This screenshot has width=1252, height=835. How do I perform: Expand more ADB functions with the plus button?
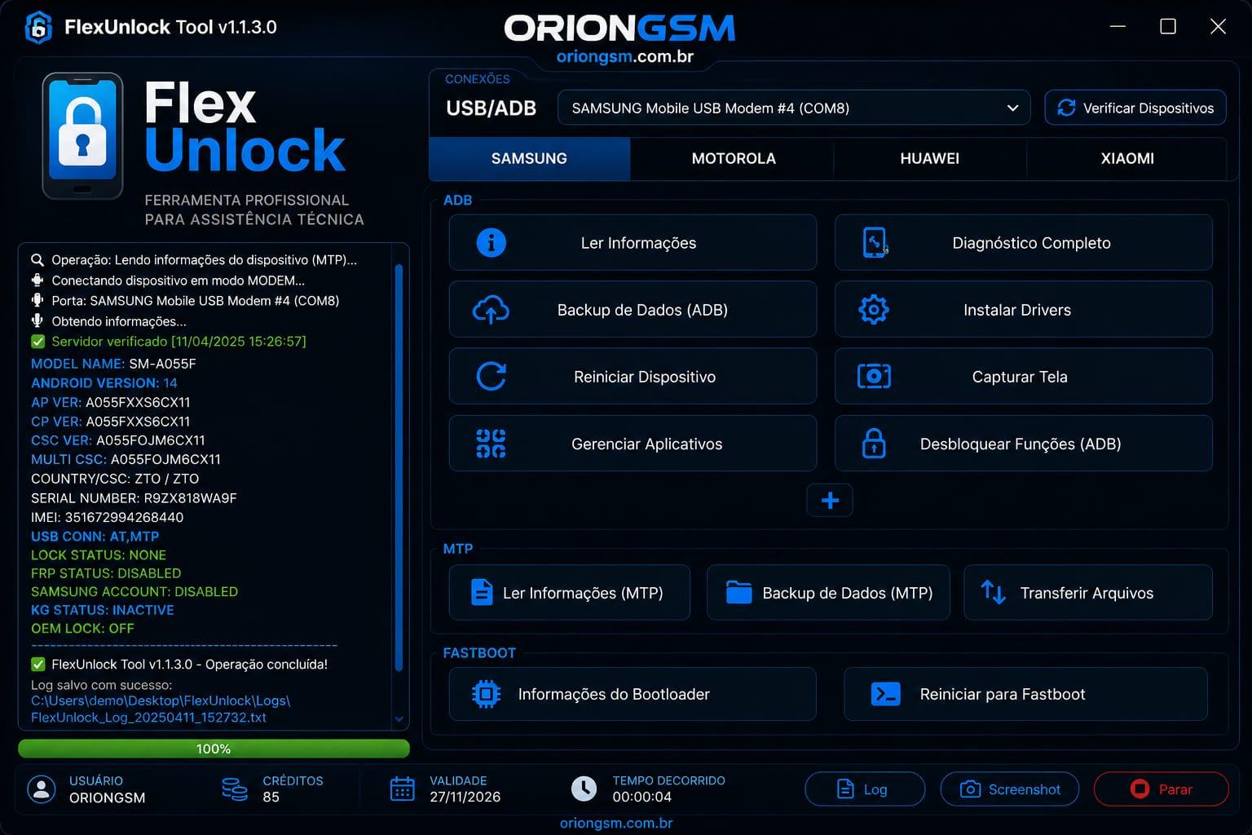(830, 500)
